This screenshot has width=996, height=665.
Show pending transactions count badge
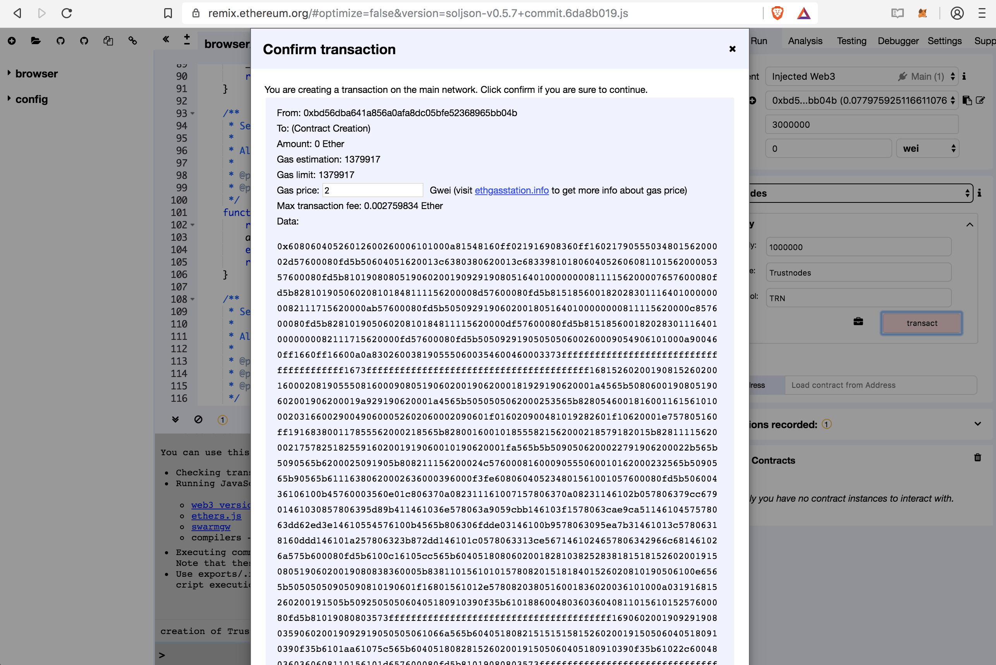(x=222, y=420)
